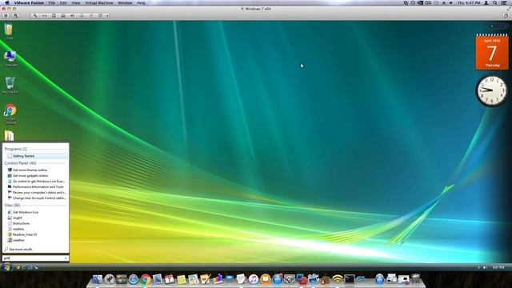The width and height of the screenshot is (512, 288).
Task: Open Stickies from the Dock
Action: pos(182,279)
